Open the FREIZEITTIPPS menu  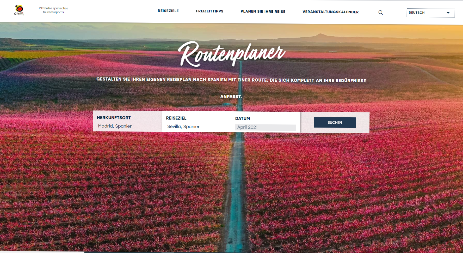point(209,11)
